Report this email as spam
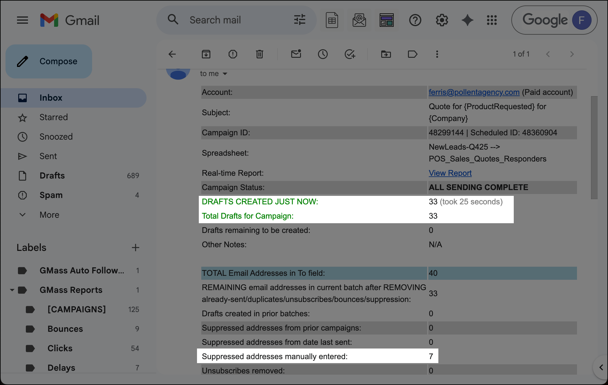 (x=233, y=54)
